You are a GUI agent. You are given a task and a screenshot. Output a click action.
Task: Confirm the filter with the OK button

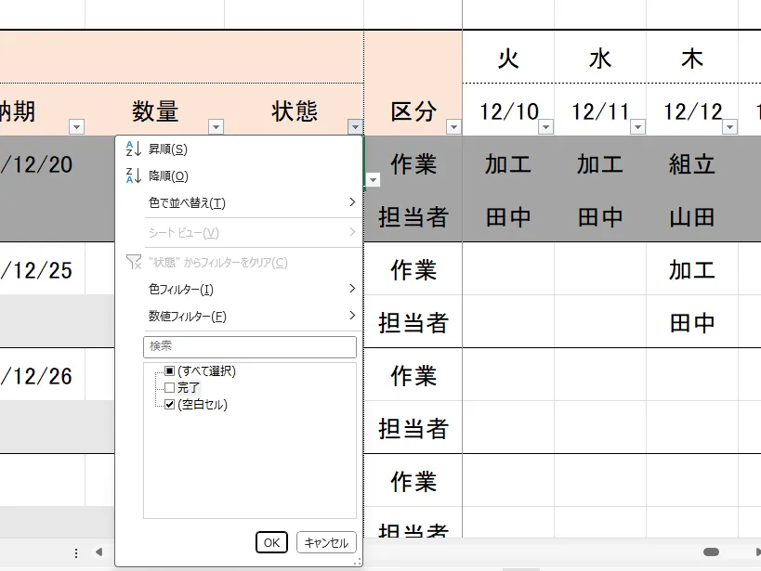click(270, 542)
